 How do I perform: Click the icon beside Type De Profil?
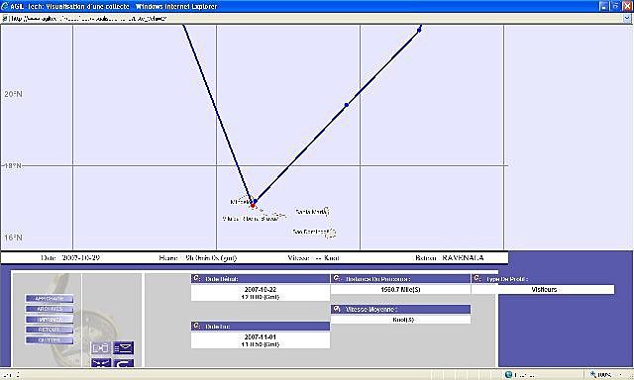point(476,278)
